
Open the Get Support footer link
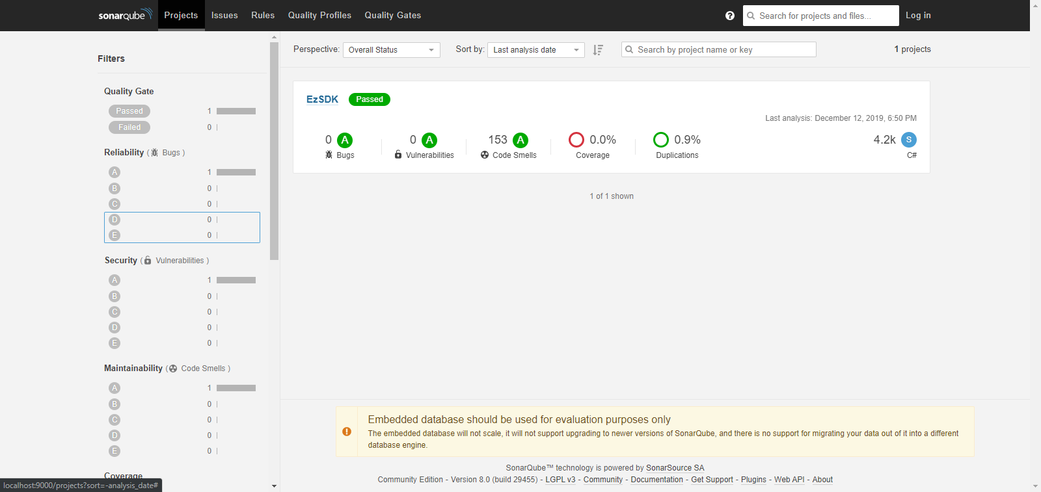(x=712, y=480)
